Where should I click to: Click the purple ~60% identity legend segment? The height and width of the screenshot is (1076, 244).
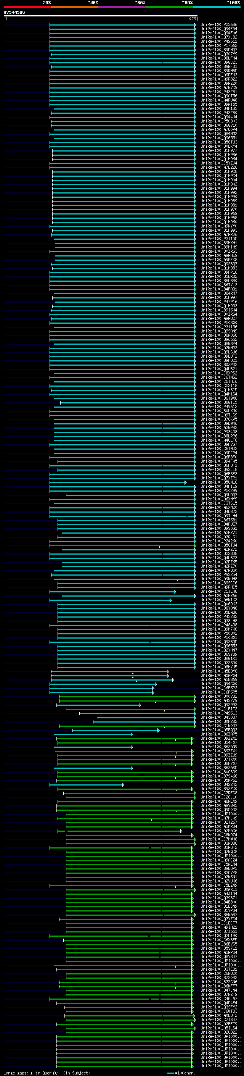122,7
